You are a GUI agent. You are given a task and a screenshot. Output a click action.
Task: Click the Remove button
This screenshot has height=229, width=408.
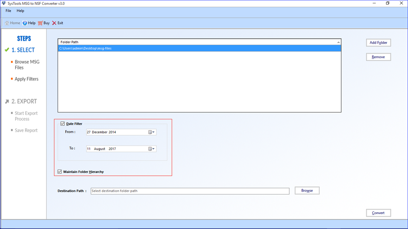click(378, 57)
